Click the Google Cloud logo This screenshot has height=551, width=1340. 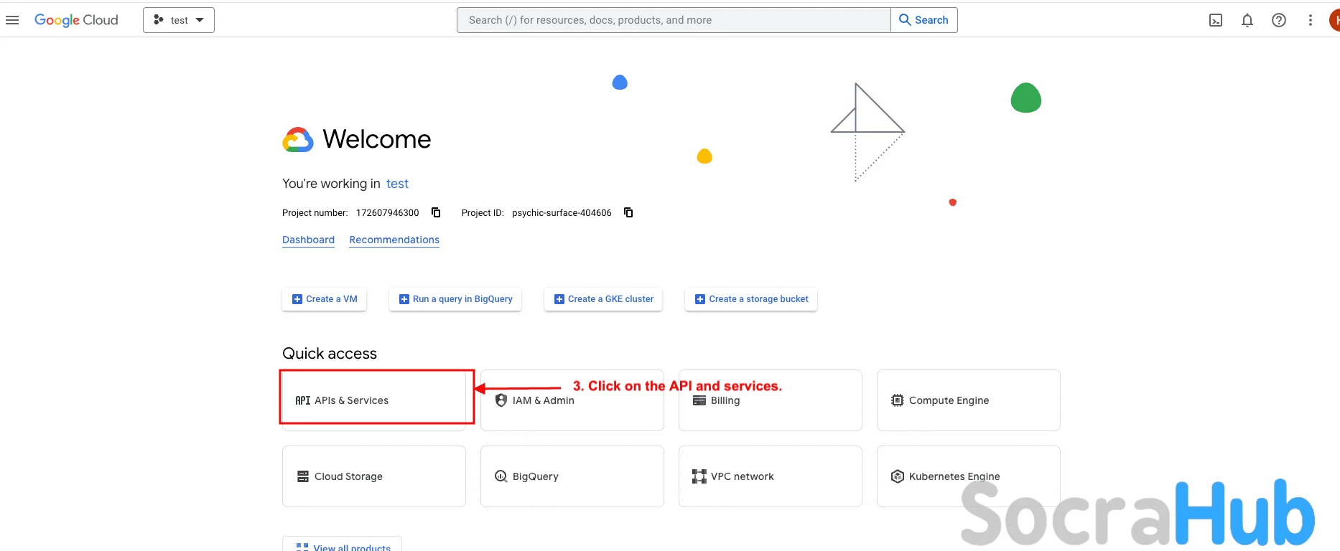76,20
